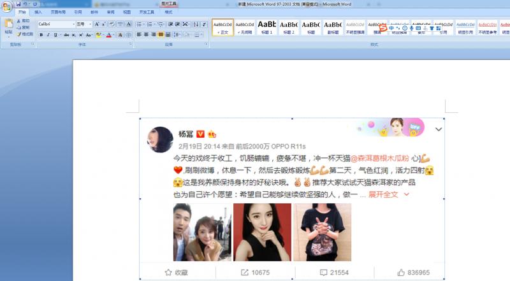Show or hide paragraph marks
This screenshot has height=281, width=510.
tap(204, 24)
